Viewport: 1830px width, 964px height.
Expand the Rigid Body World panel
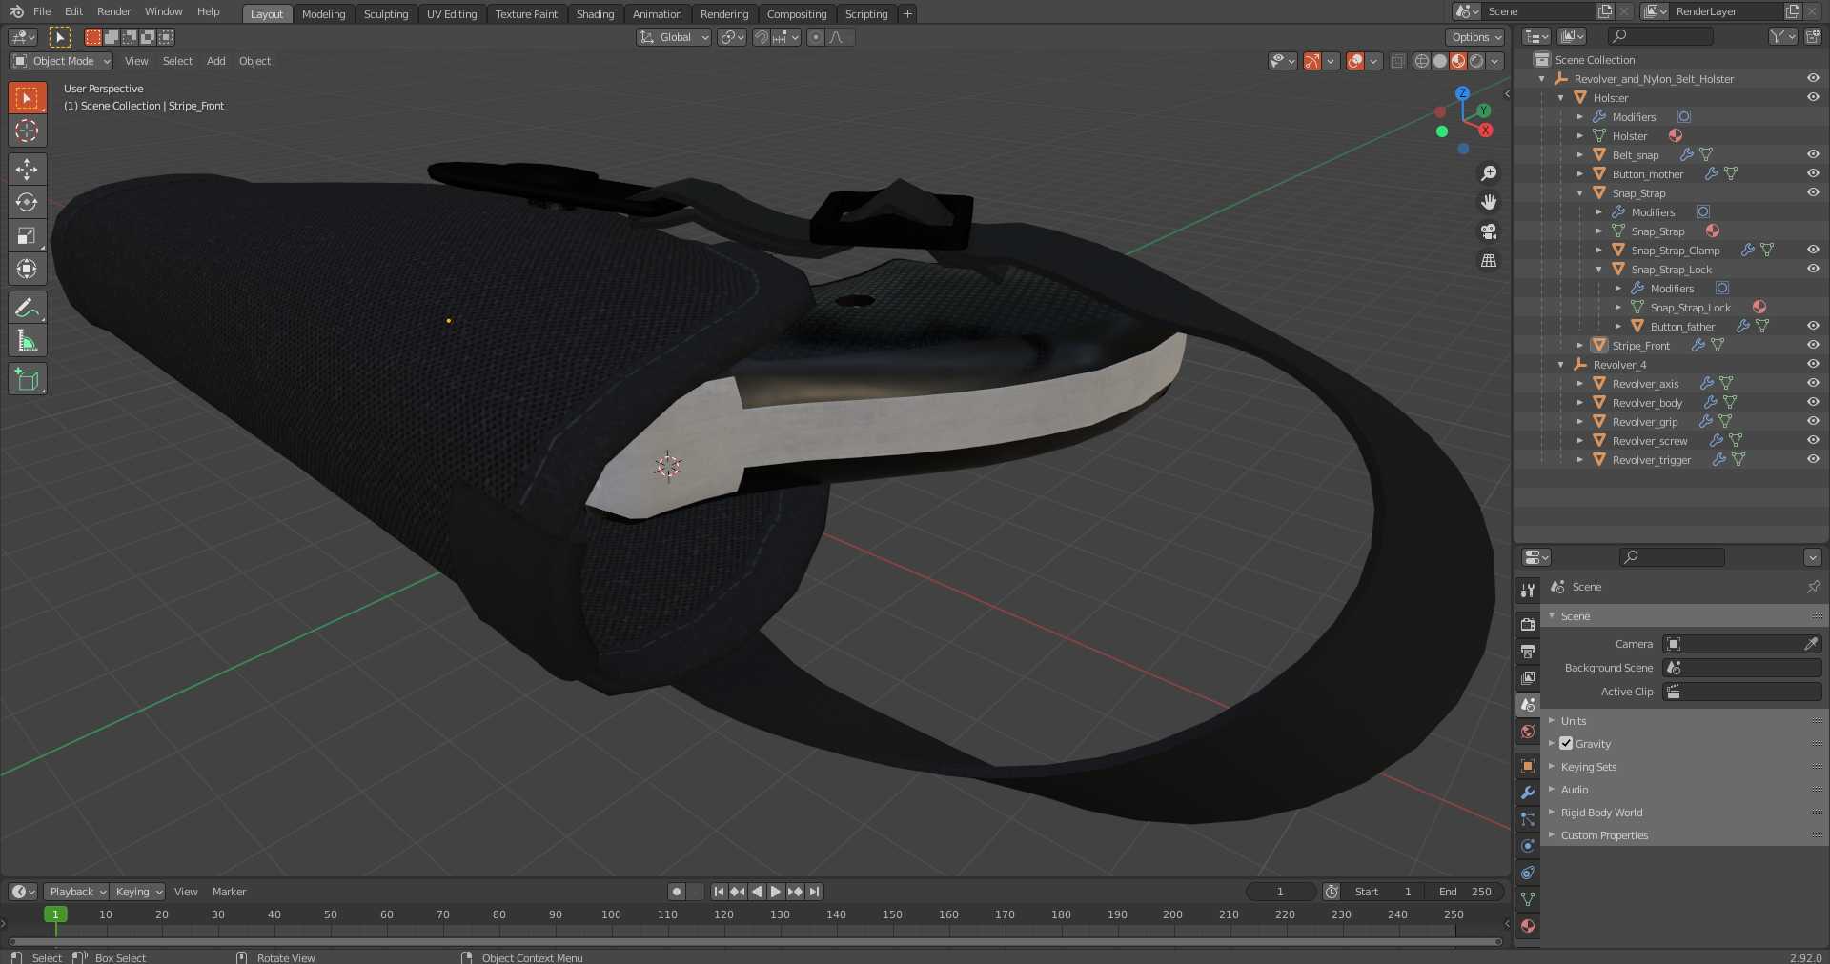[x=1601, y=813]
